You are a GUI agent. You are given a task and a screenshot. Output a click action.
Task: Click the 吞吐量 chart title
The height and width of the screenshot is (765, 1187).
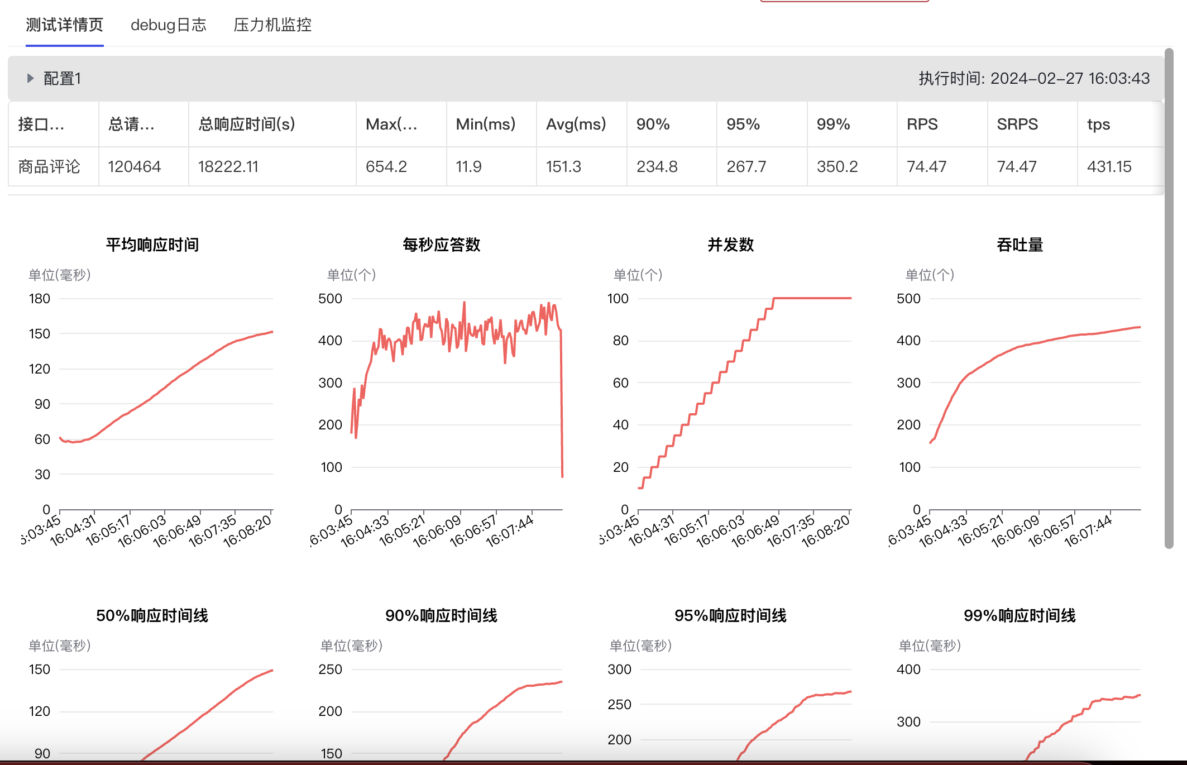tap(1020, 245)
